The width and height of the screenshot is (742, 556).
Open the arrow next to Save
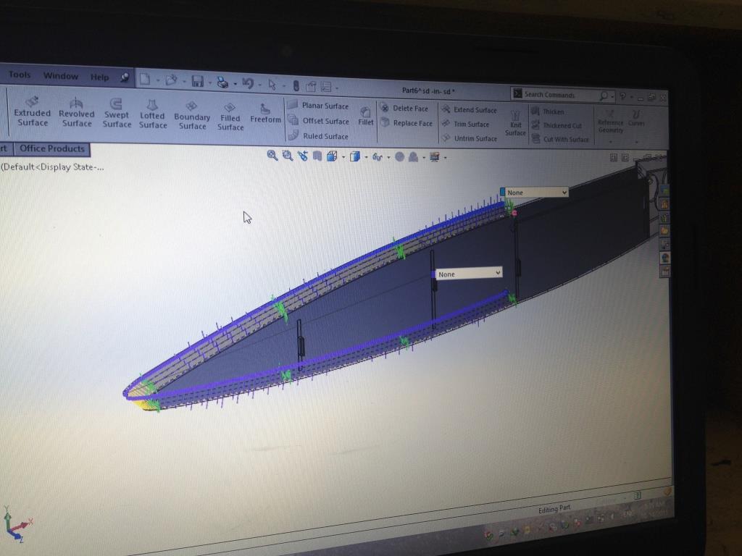(x=209, y=83)
